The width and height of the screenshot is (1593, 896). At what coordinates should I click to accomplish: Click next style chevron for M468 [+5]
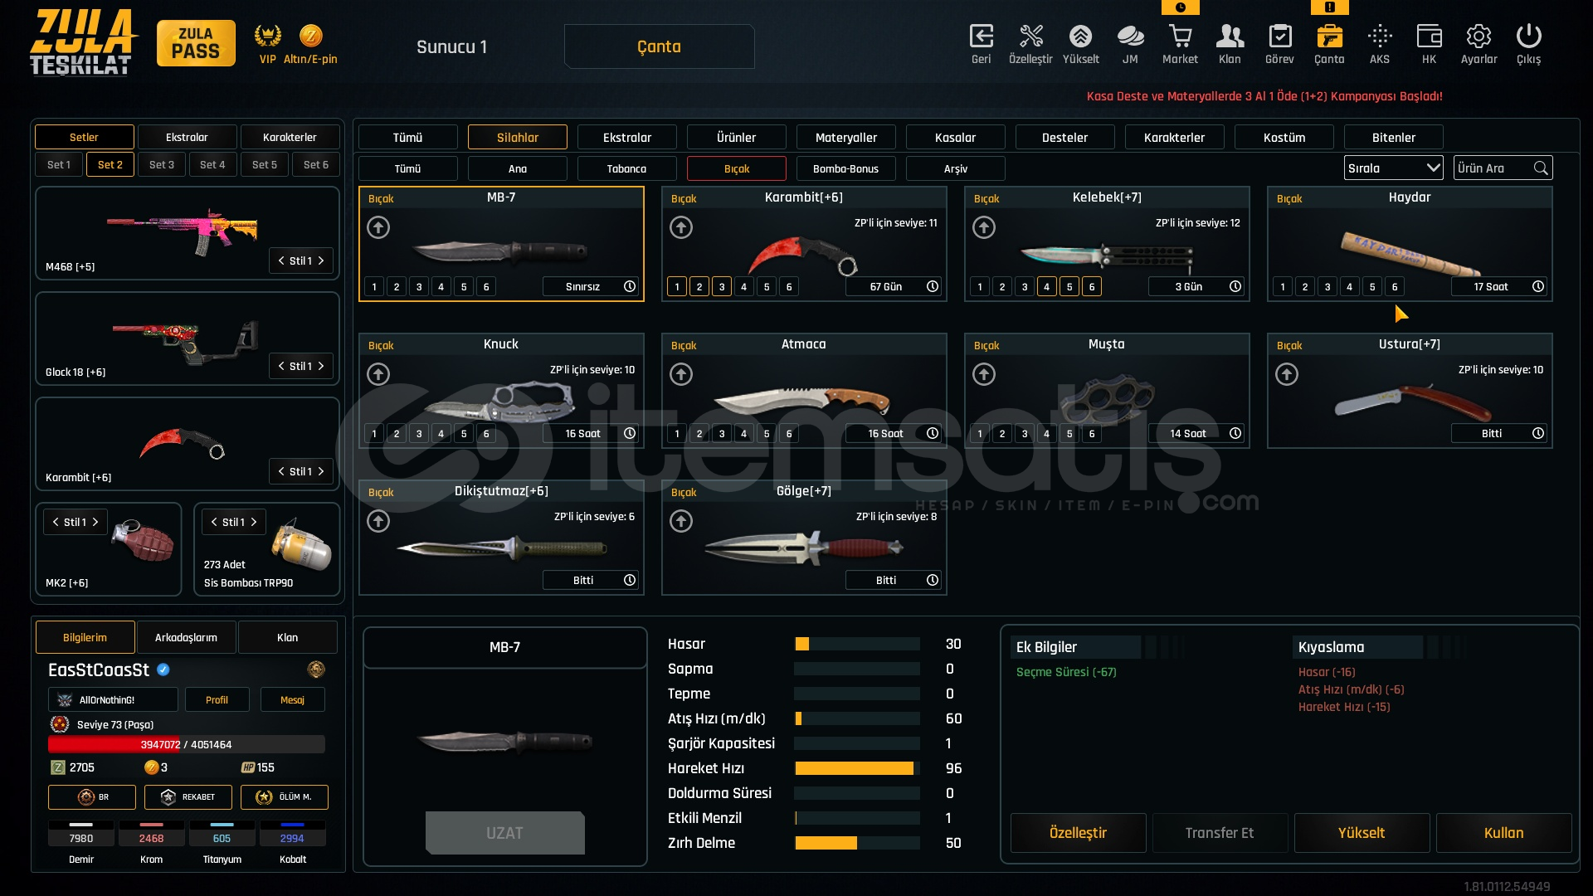click(321, 261)
